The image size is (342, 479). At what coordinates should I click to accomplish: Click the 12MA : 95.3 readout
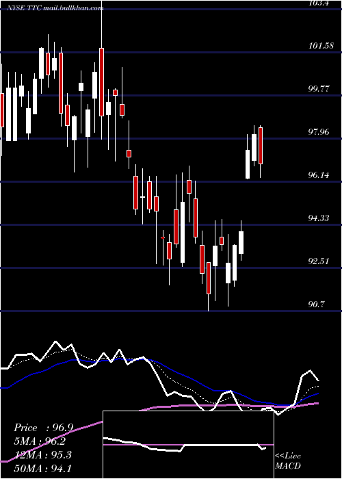[42, 455]
